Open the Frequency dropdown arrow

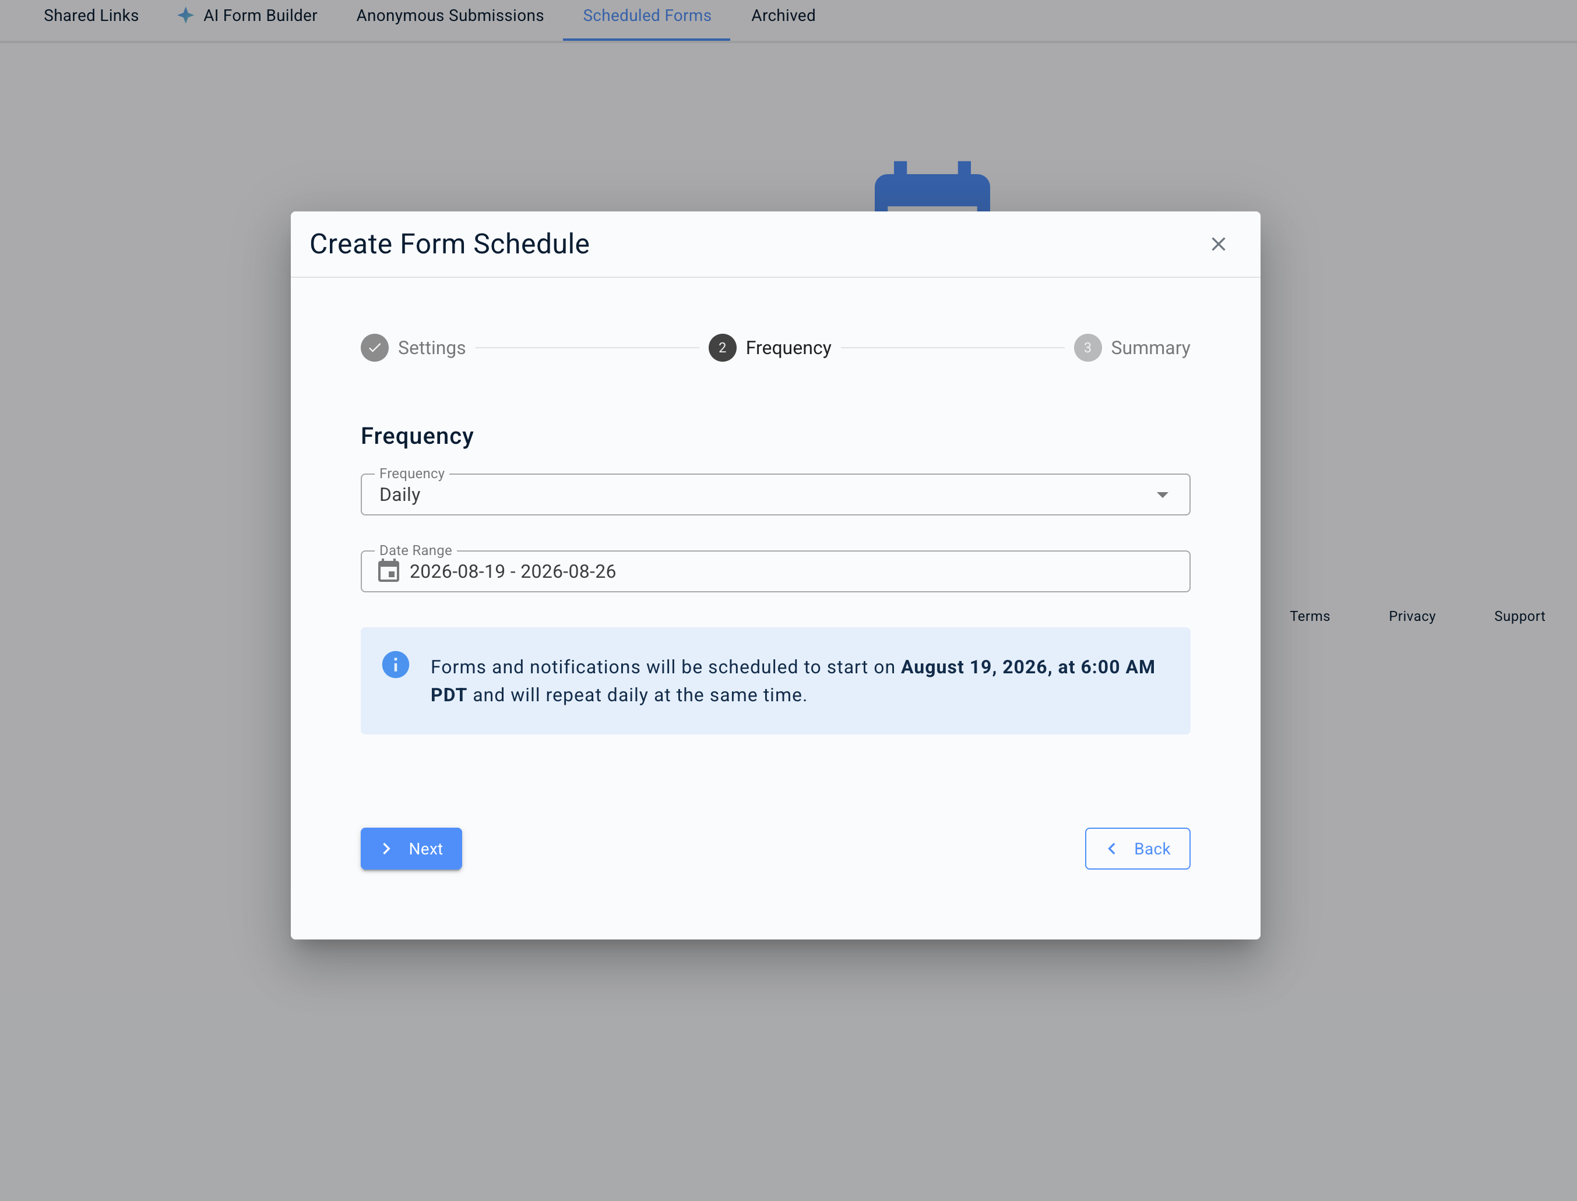click(1162, 494)
